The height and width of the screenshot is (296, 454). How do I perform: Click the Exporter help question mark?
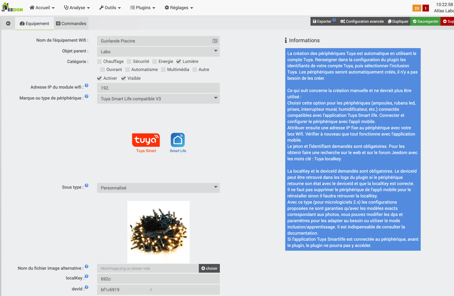pyautogui.click(x=334, y=20)
